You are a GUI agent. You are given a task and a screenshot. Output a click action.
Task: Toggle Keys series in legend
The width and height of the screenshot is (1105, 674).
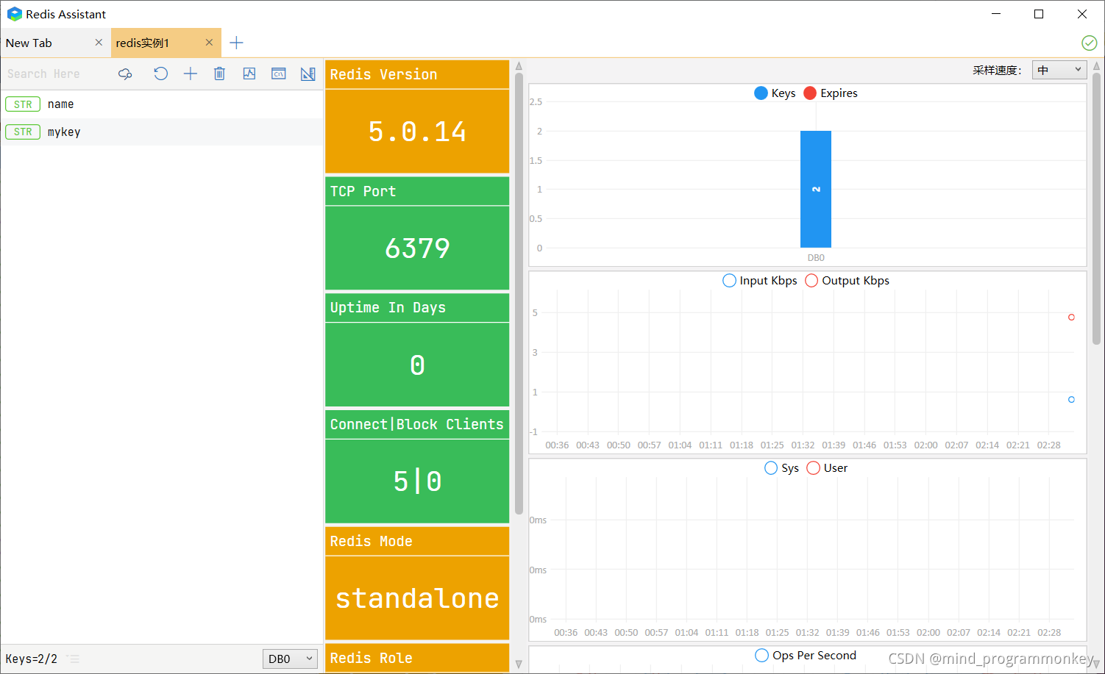pos(775,93)
